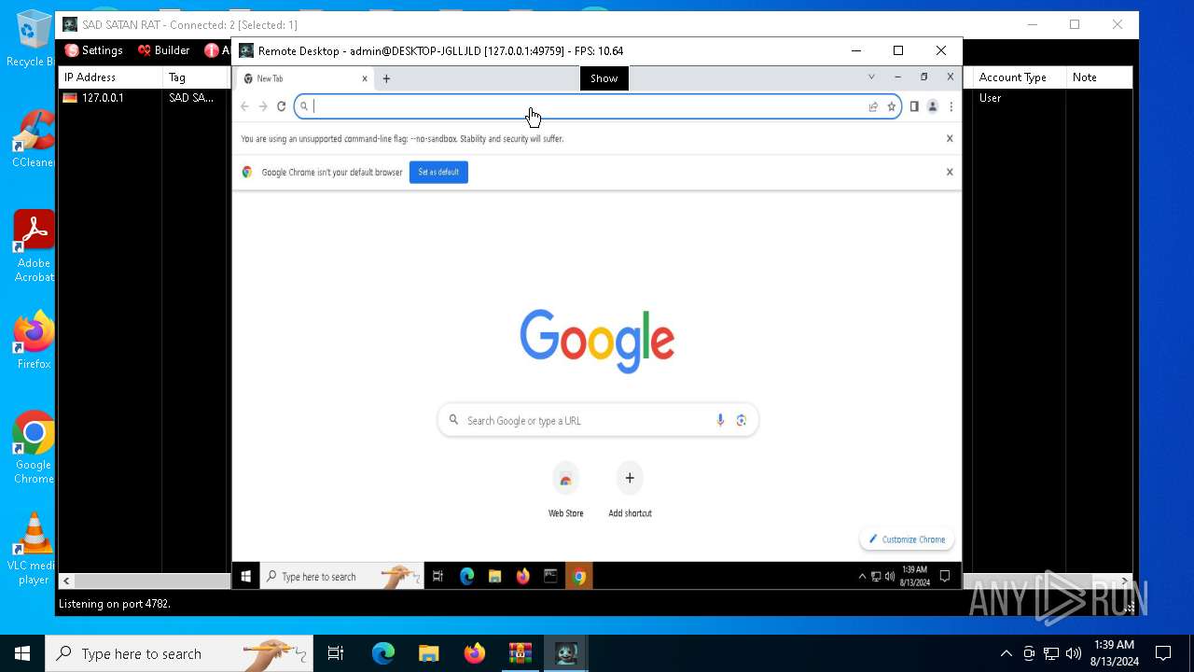Open the console window on the remote taskbar
This screenshot has width=1194, height=672.
[551, 577]
